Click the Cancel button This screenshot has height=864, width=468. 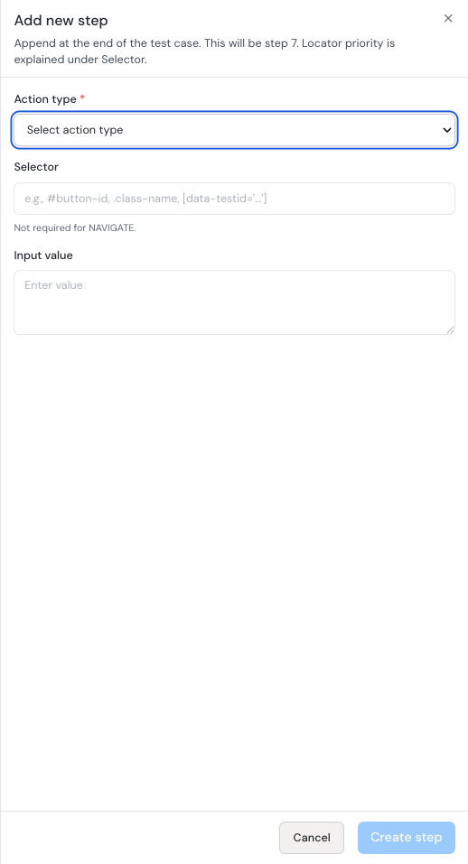click(x=312, y=838)
